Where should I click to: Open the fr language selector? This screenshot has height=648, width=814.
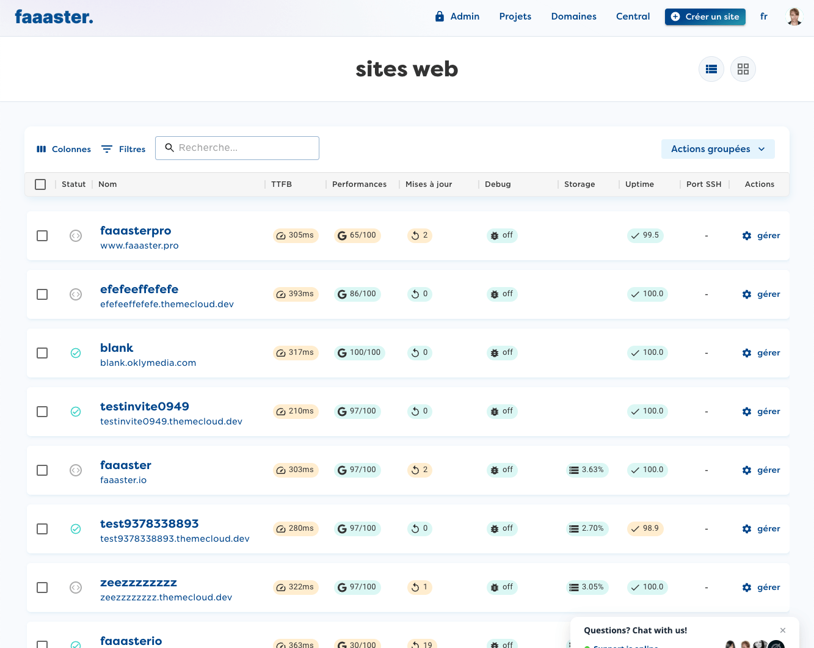click(x=763, y=16)
